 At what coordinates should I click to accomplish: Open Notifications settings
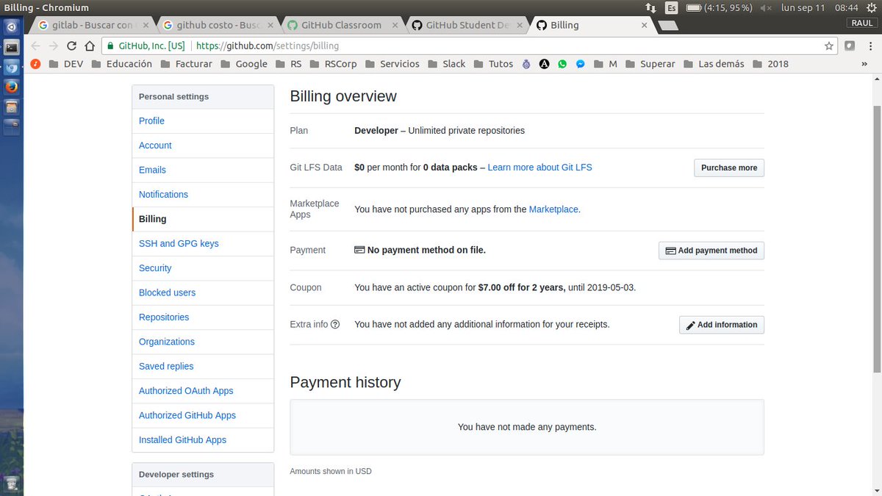click(x=163, y=194)
